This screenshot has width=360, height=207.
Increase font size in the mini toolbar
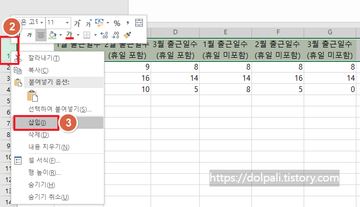(77, 22)
